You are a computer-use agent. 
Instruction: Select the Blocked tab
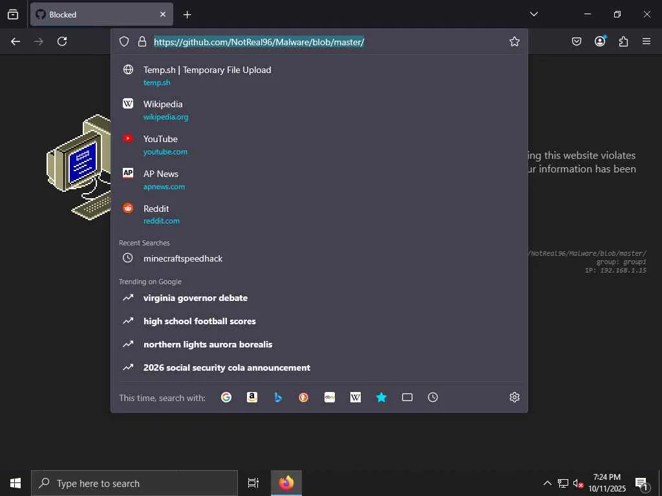pos(101,14)
